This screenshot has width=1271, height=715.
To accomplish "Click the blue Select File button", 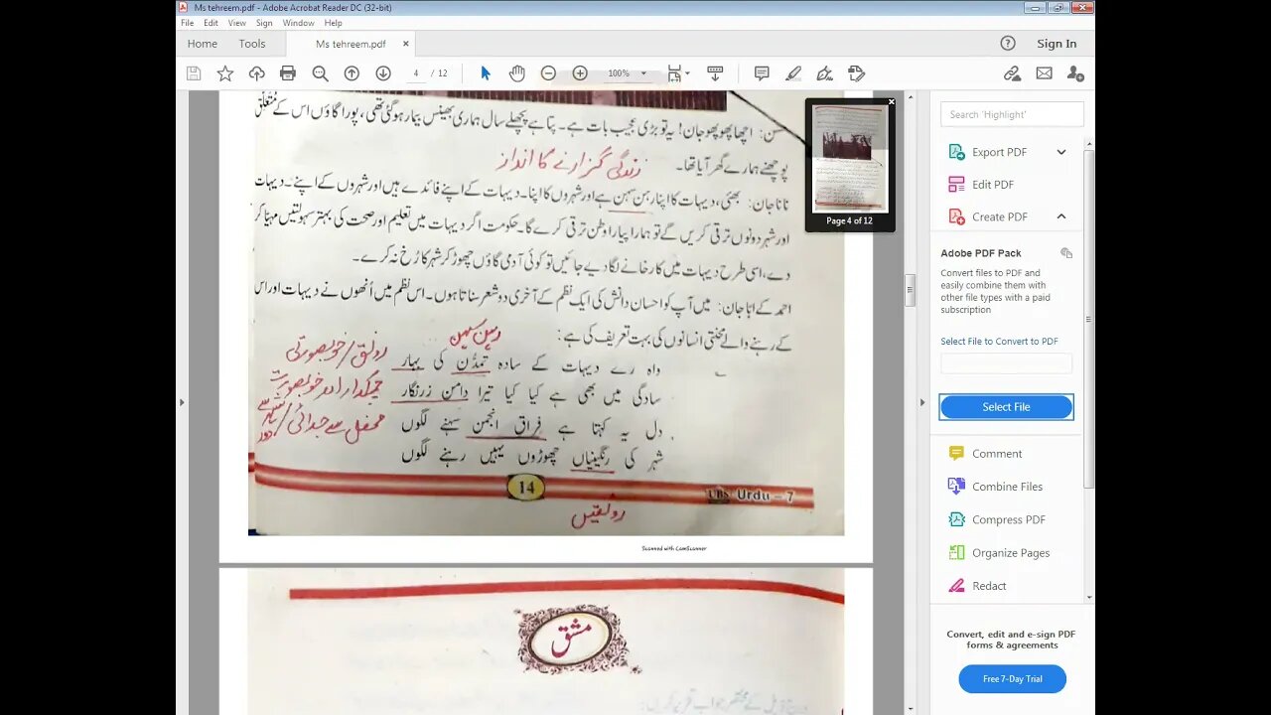I will coord(1006,407).
